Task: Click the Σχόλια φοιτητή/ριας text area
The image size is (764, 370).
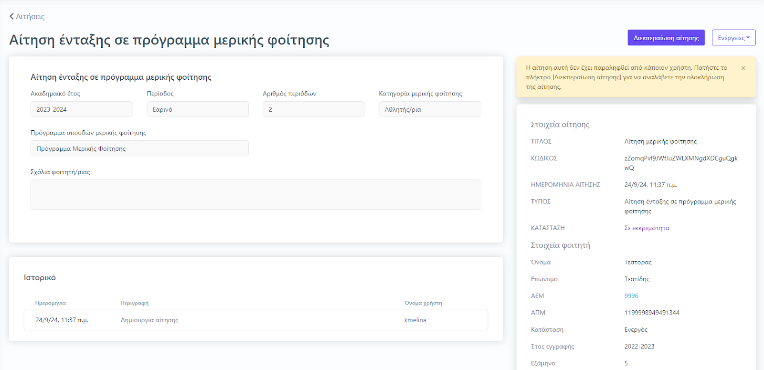Action: pos(256,194)
